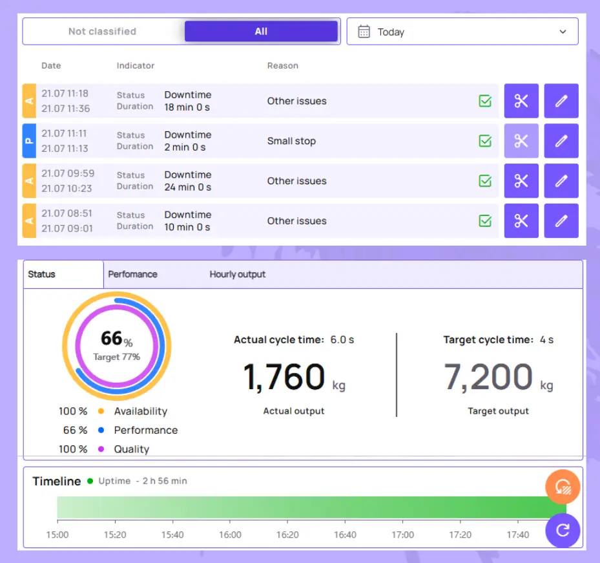Click the 21.07 11:18 start time

[x=65, y=94]
